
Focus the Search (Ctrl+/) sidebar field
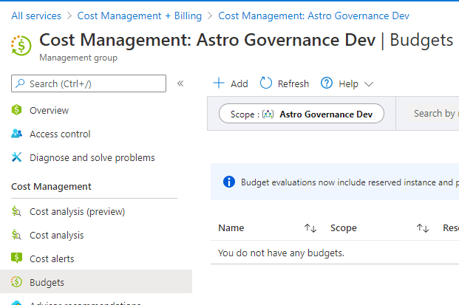89,83
